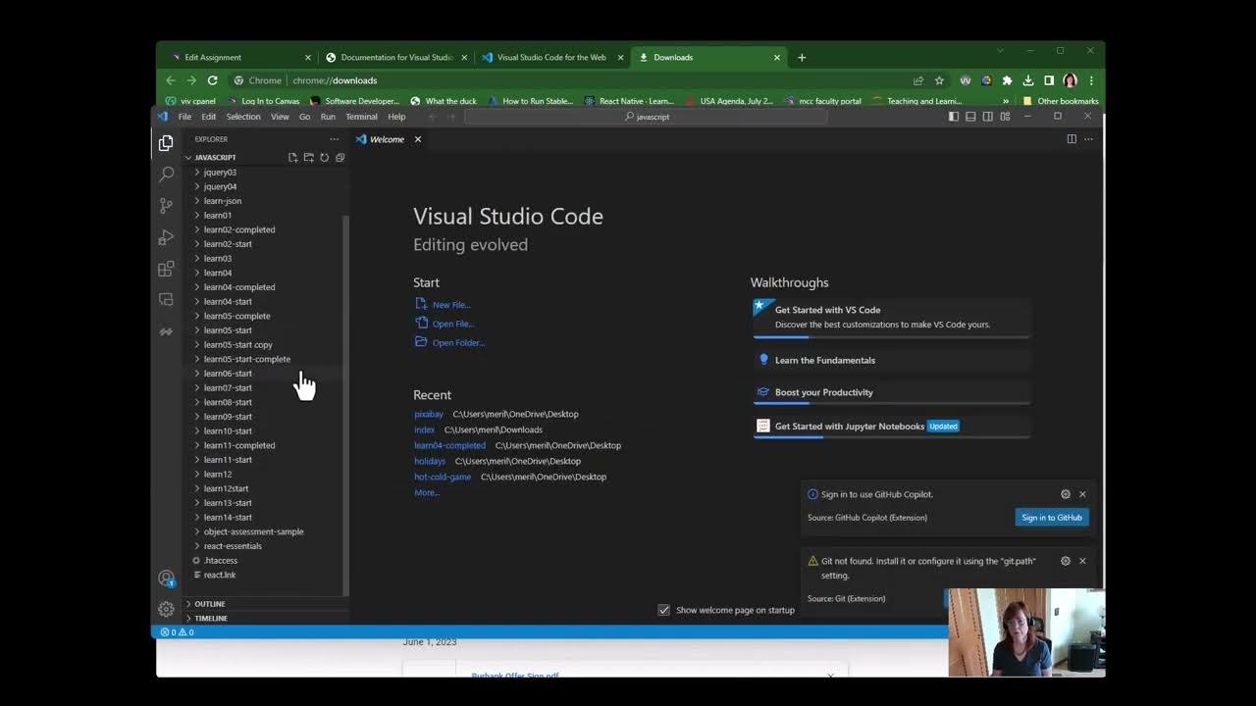This screenshot has height=706, width=1256.
Task: Open Other bookmarks folder in Chrome
Action: point(1061,101)
